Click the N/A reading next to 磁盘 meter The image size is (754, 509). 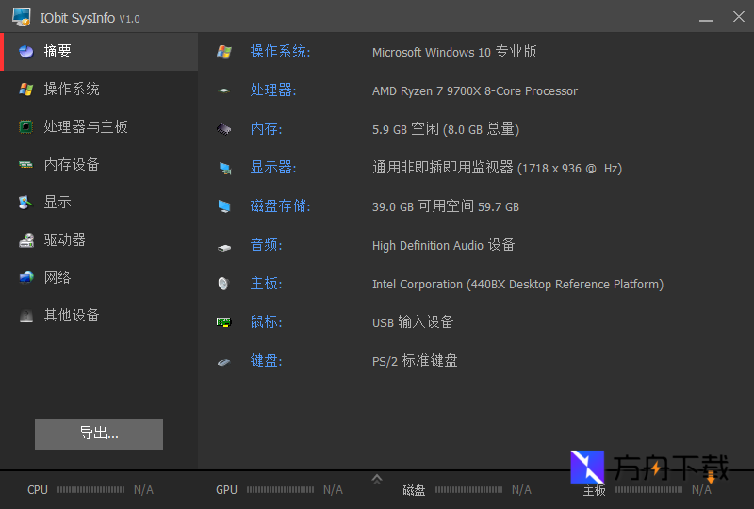pos(522,490)
